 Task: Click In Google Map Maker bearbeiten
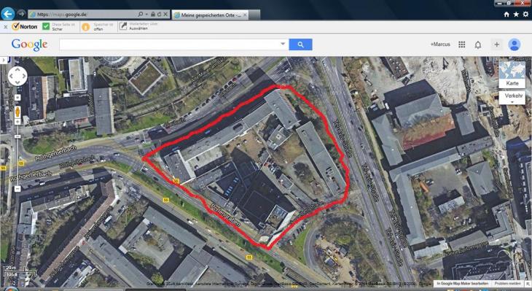[x=463, y=284]
